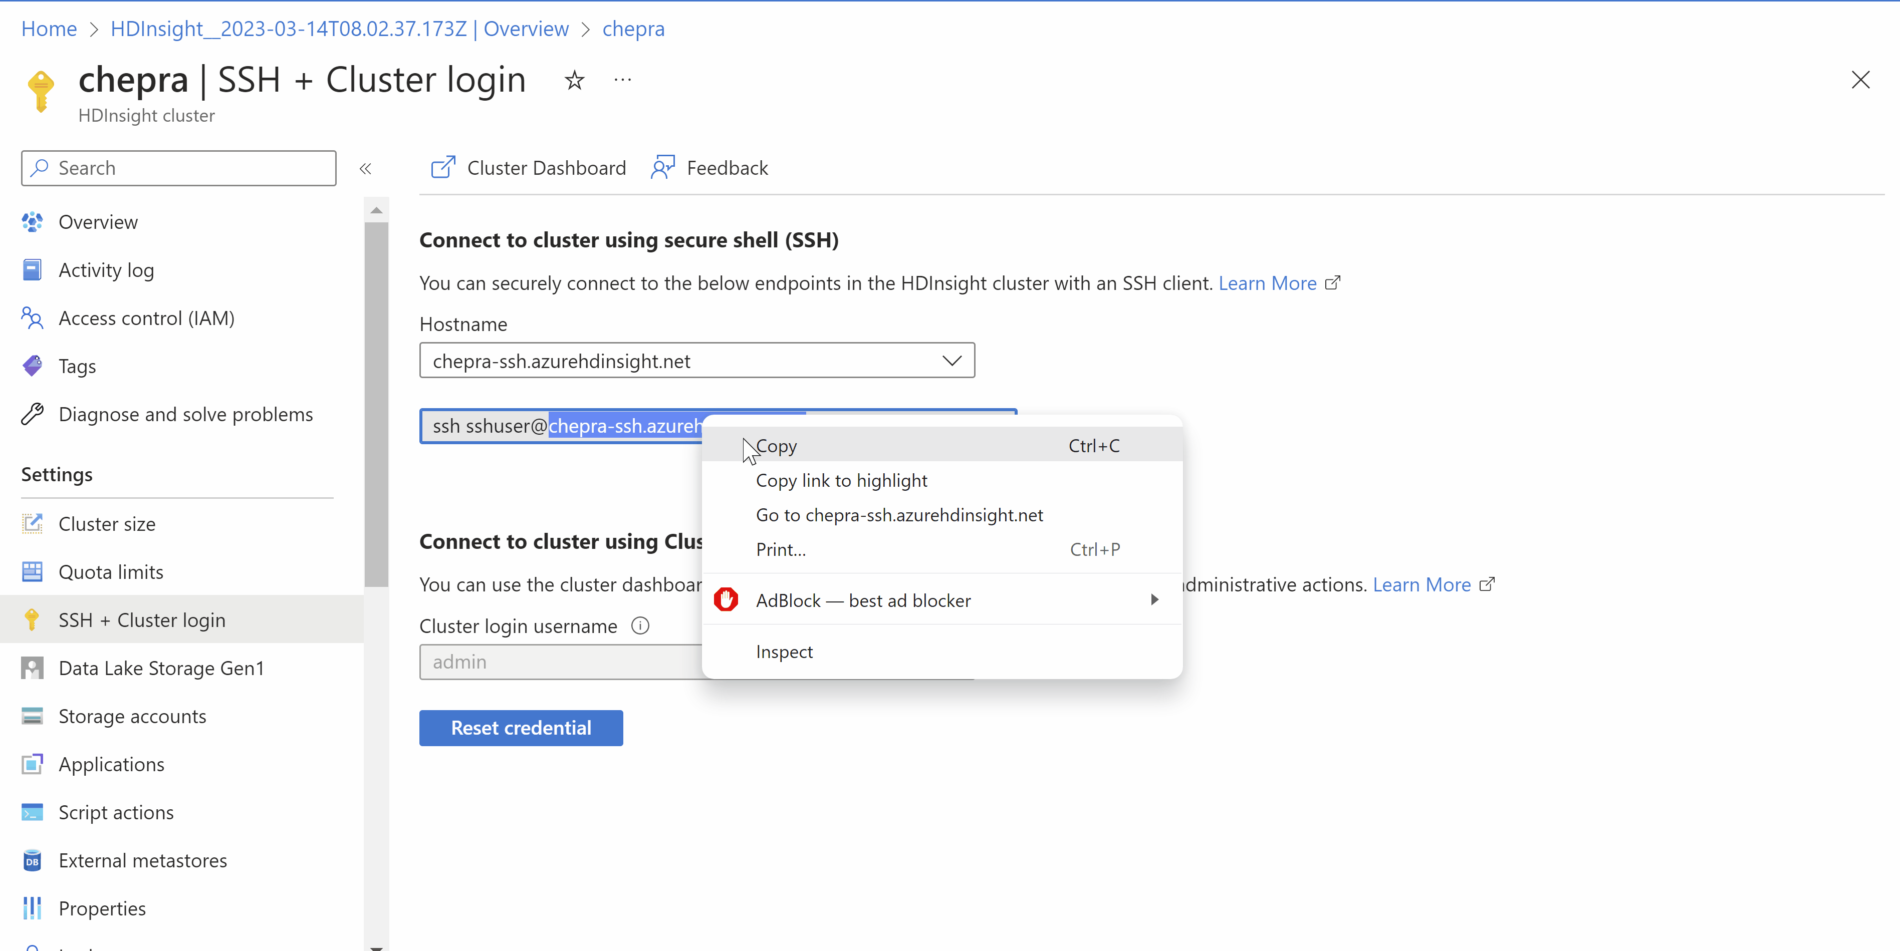Click the Activity log icon
1900x951 pixels.
tap(32, 270)
